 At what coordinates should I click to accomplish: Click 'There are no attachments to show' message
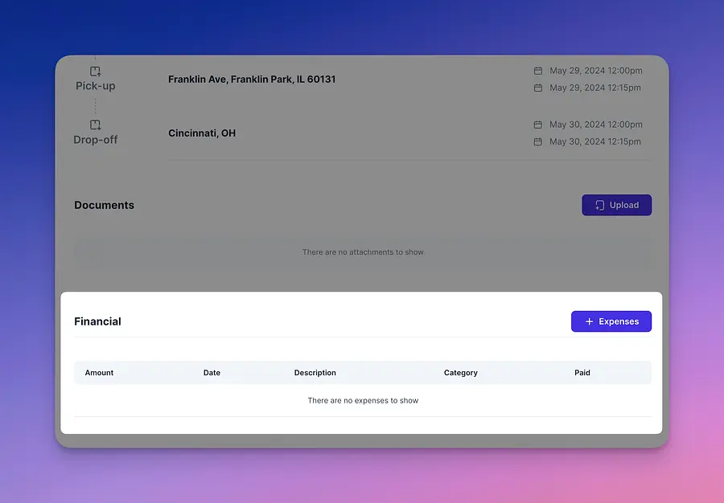[x=363, y=252]
